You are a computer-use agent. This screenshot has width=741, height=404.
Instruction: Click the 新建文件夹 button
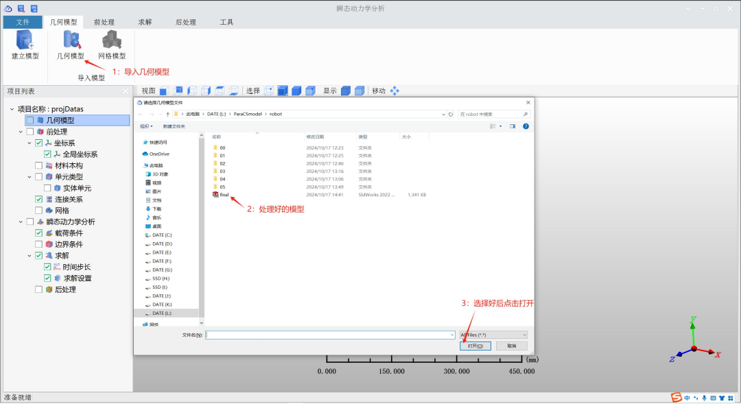pyautogui.click(x=174, y=126)
